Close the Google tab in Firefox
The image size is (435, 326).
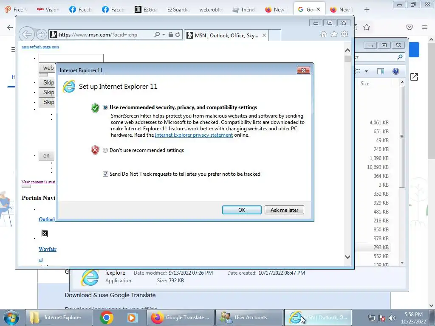coord(318,9)
